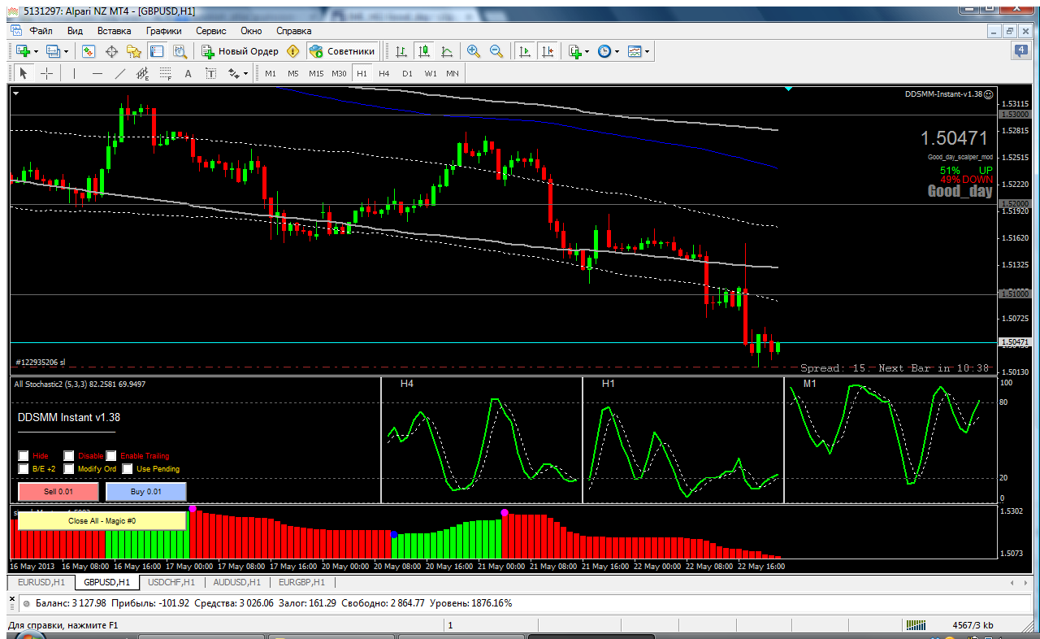This screenshot has height=639, width=1040.
Task: Zoom out of the chart
Action: [496, 51]
